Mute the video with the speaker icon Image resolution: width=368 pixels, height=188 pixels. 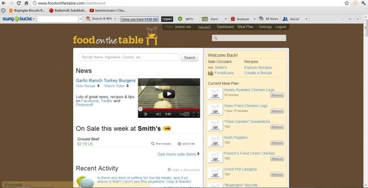[x=158, y=114]
